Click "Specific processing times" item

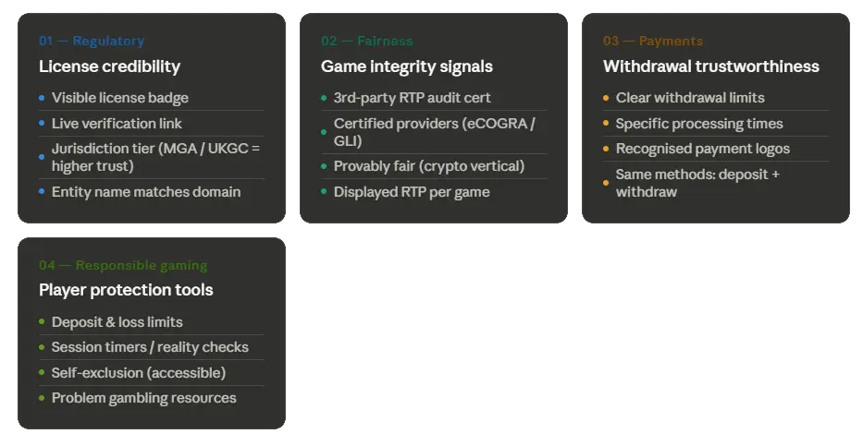point(699,124)
